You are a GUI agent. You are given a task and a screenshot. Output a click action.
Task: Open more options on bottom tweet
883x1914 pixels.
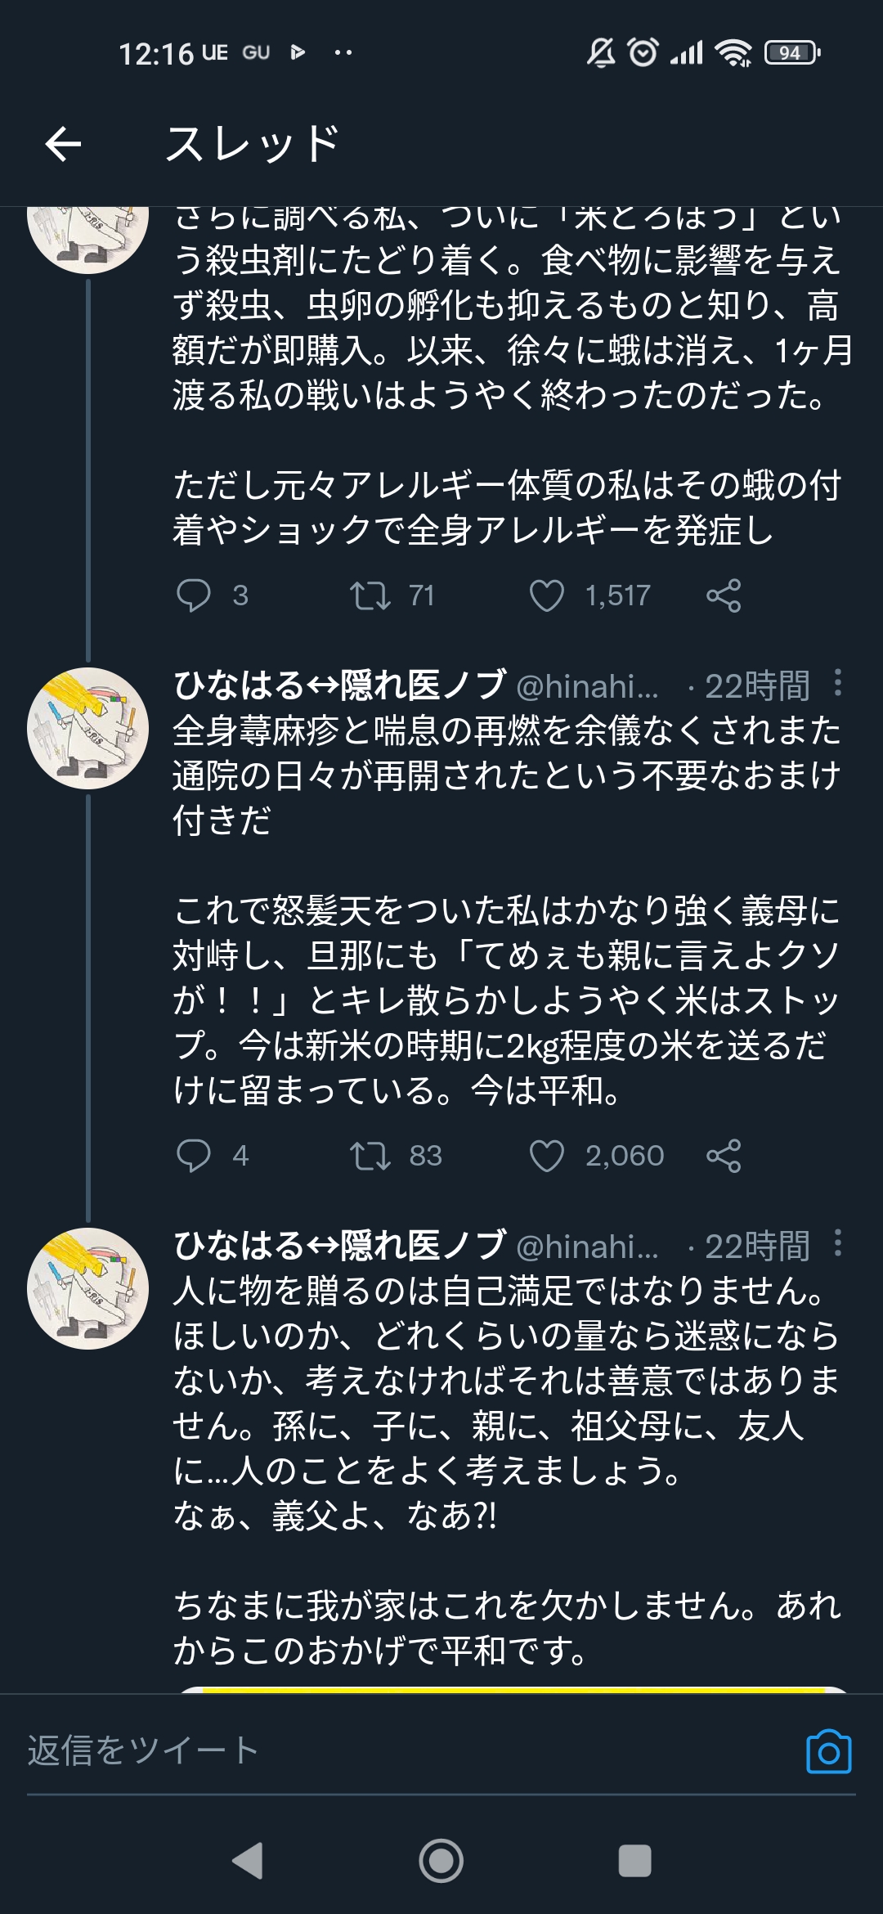pyautogui.click(x=837, y=1243)
